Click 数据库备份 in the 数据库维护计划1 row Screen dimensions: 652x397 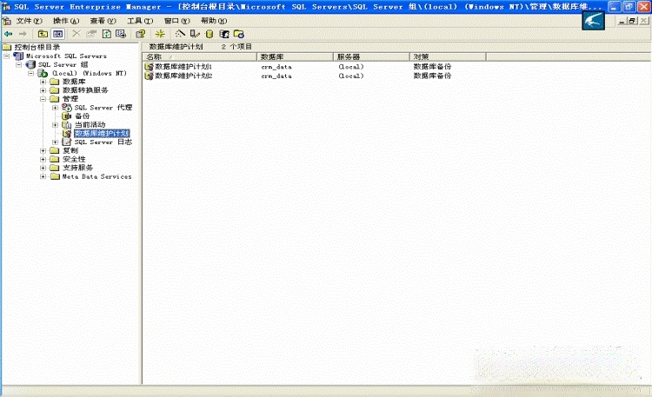click(x=432, y=67)
